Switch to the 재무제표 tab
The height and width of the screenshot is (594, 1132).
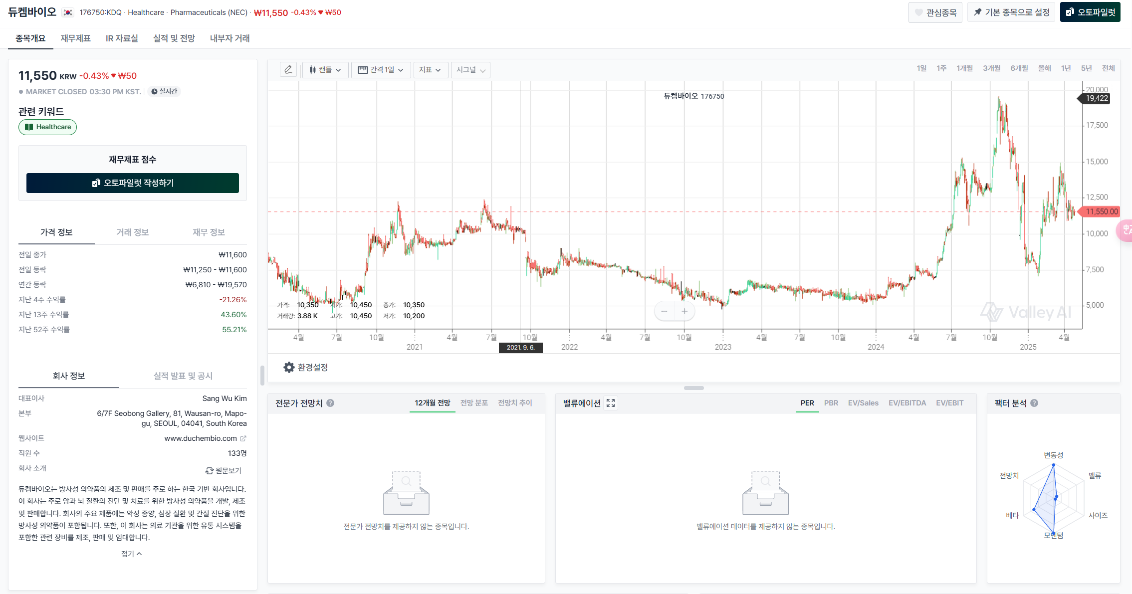[75, 38]
